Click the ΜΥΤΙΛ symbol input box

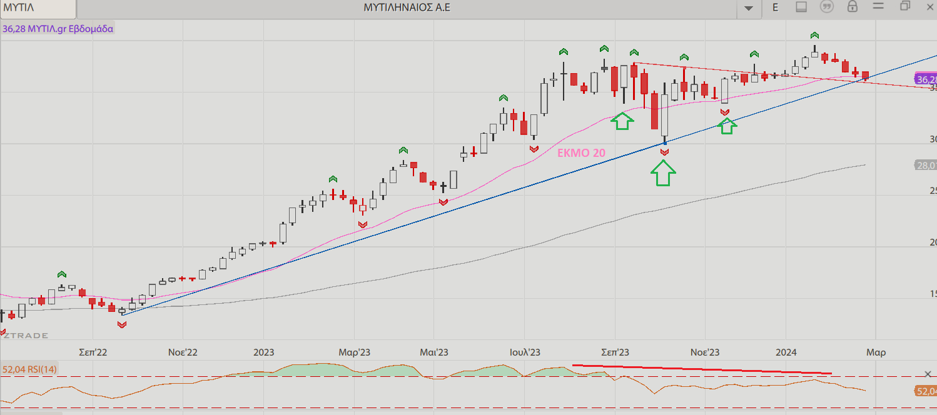pos(38,8)
